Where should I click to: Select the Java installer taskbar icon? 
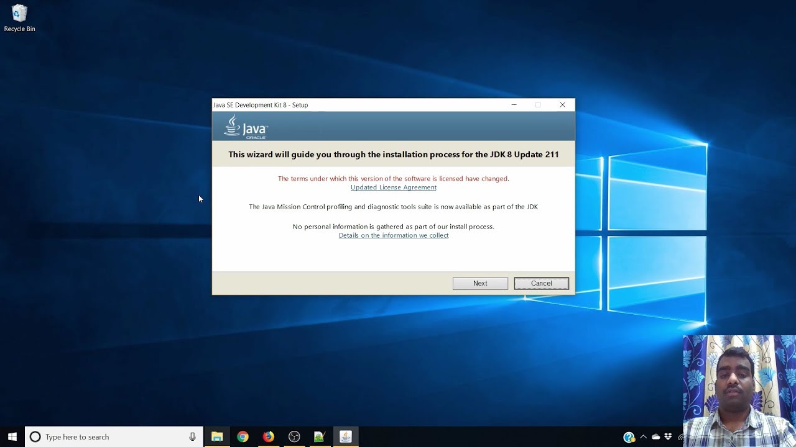click(346, 437)
